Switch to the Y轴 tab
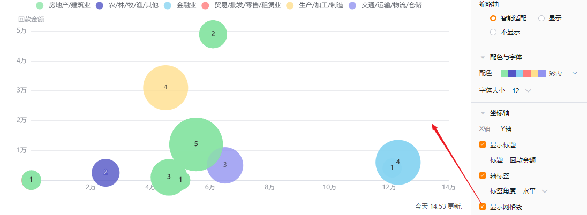 506,129
